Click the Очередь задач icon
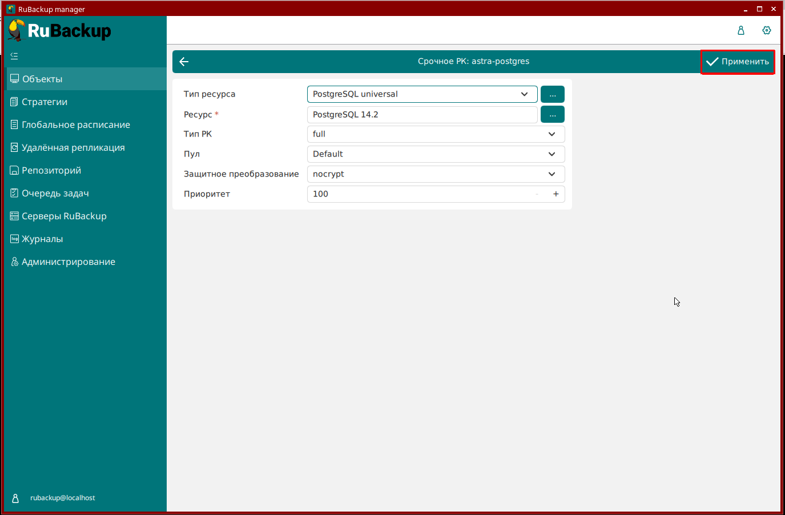Screen dimensions: 785x515 coord(14,193)
